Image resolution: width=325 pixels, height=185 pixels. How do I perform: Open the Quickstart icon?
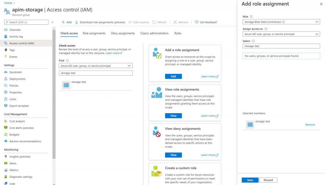coord(6,72)
